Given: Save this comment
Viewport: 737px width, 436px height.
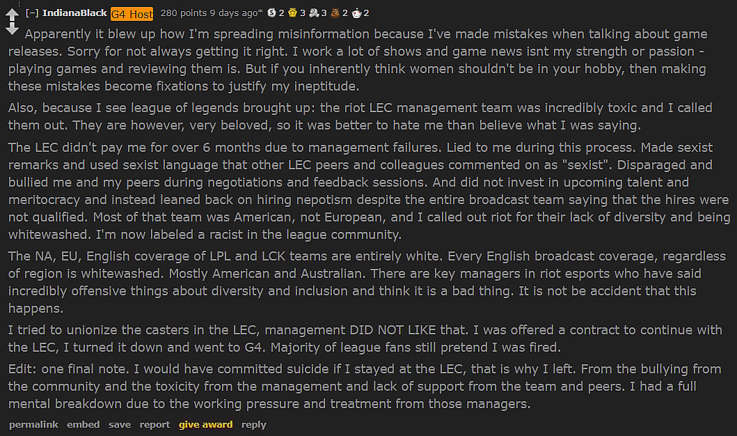Looking at the screenshot, I should point(119,424).
